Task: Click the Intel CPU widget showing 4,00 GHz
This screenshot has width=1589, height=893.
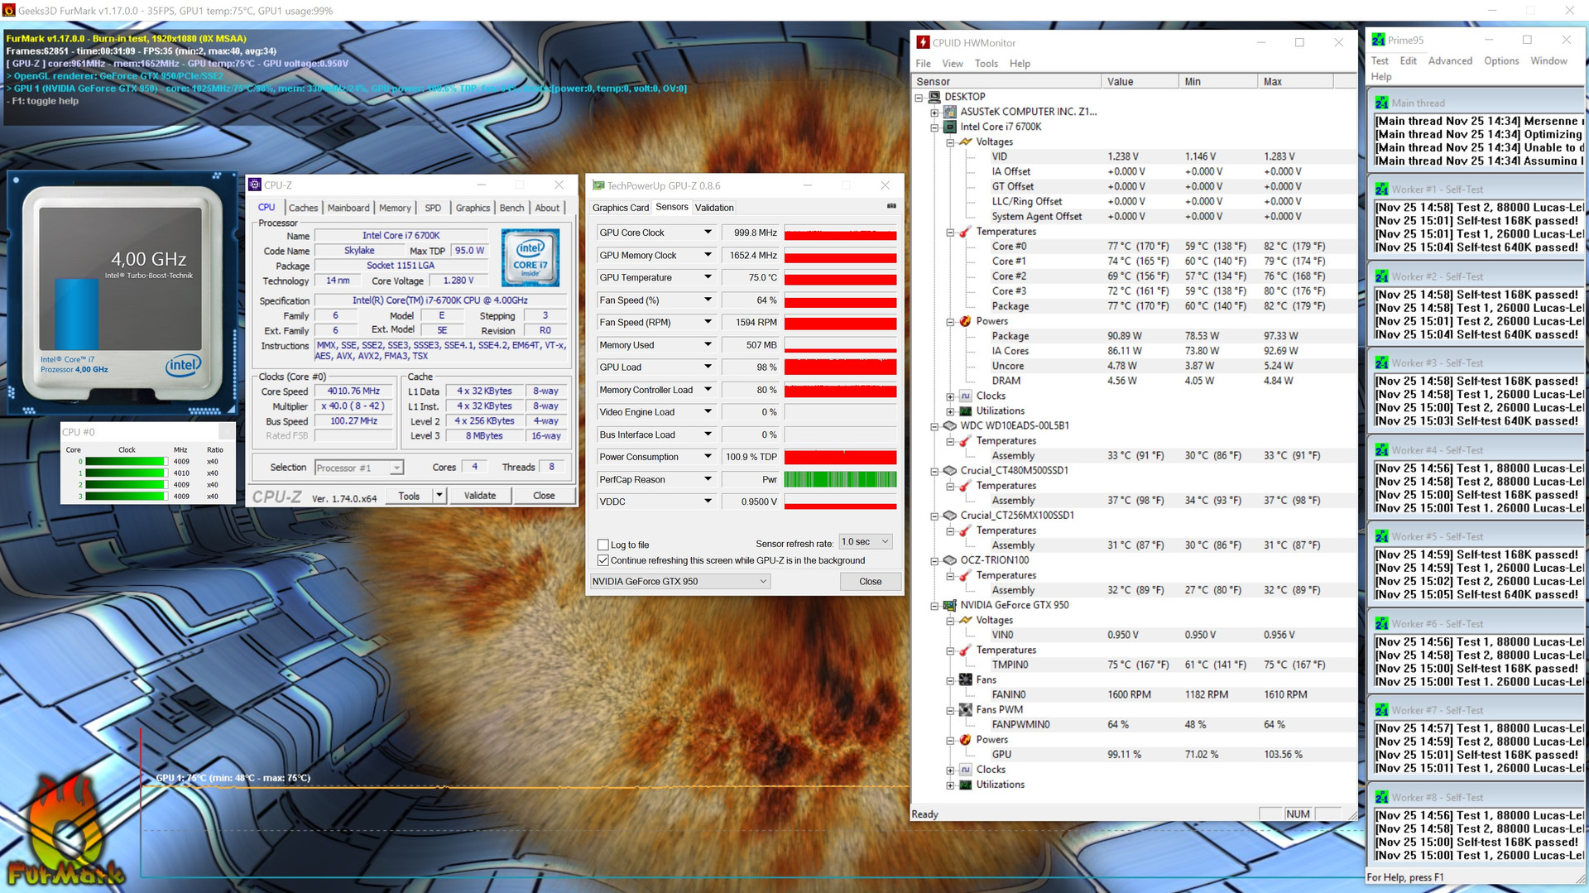Action: point(122,294)
